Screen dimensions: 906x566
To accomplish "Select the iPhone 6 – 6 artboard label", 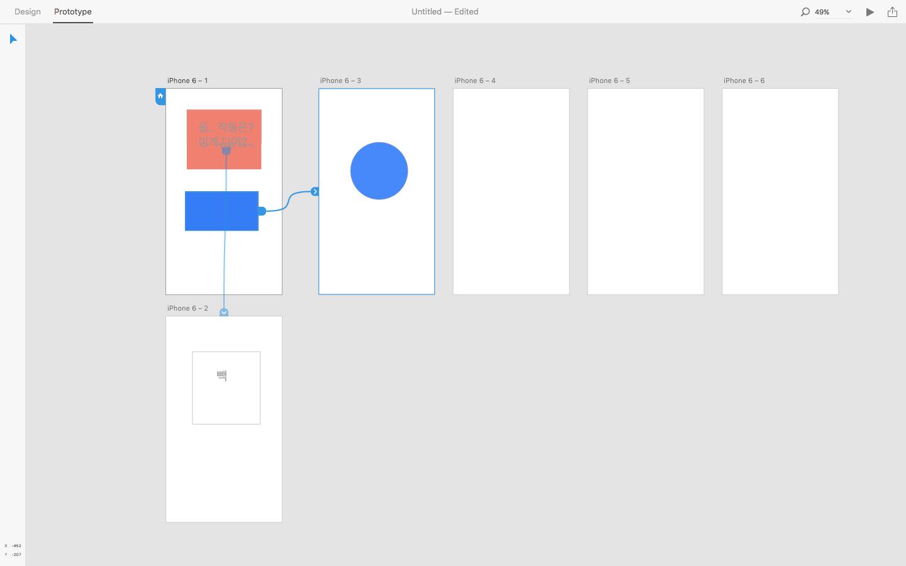I will (x=744, y=80).
